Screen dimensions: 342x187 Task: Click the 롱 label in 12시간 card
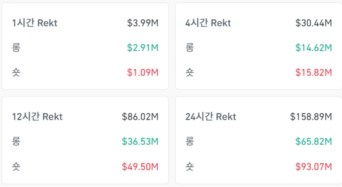(16, 141)
